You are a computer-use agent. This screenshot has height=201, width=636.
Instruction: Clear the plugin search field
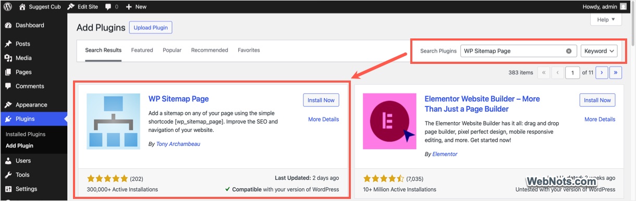(x=569, y=51)
